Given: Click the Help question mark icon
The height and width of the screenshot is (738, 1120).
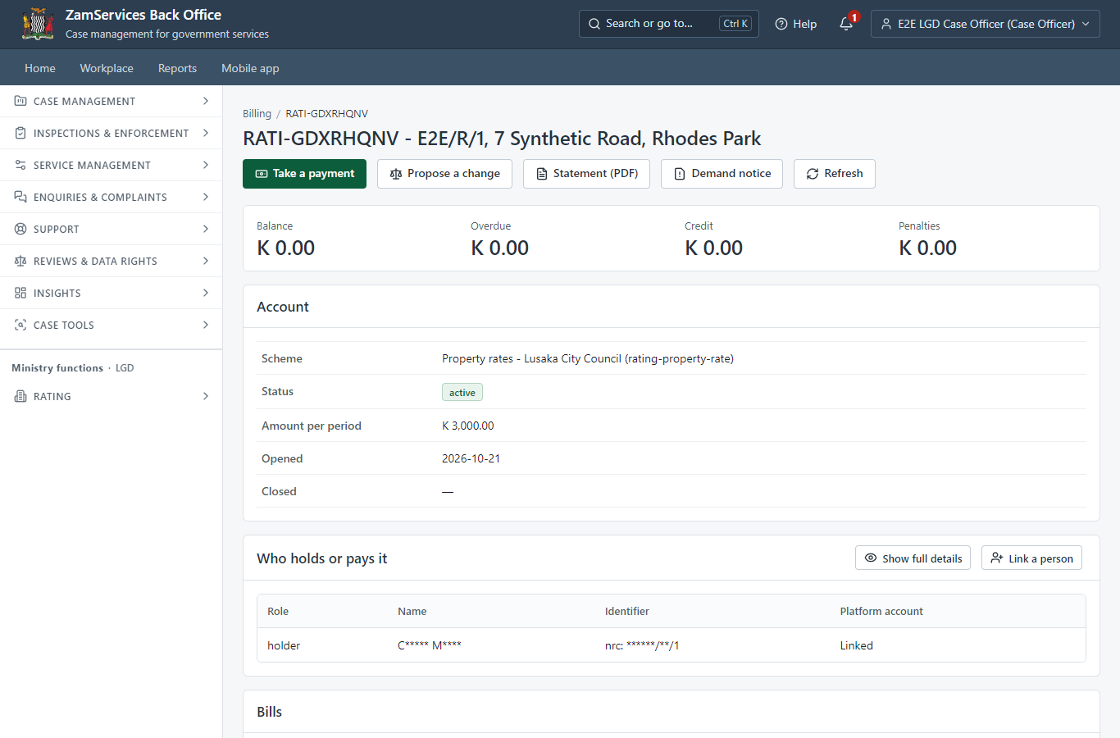Looking at the screenshot, I should pos(781,24).
